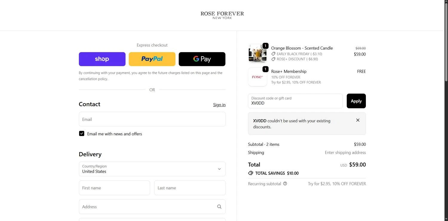The image size is (448, 221).
Task: Click into the Email field
Action: (152, 119)
